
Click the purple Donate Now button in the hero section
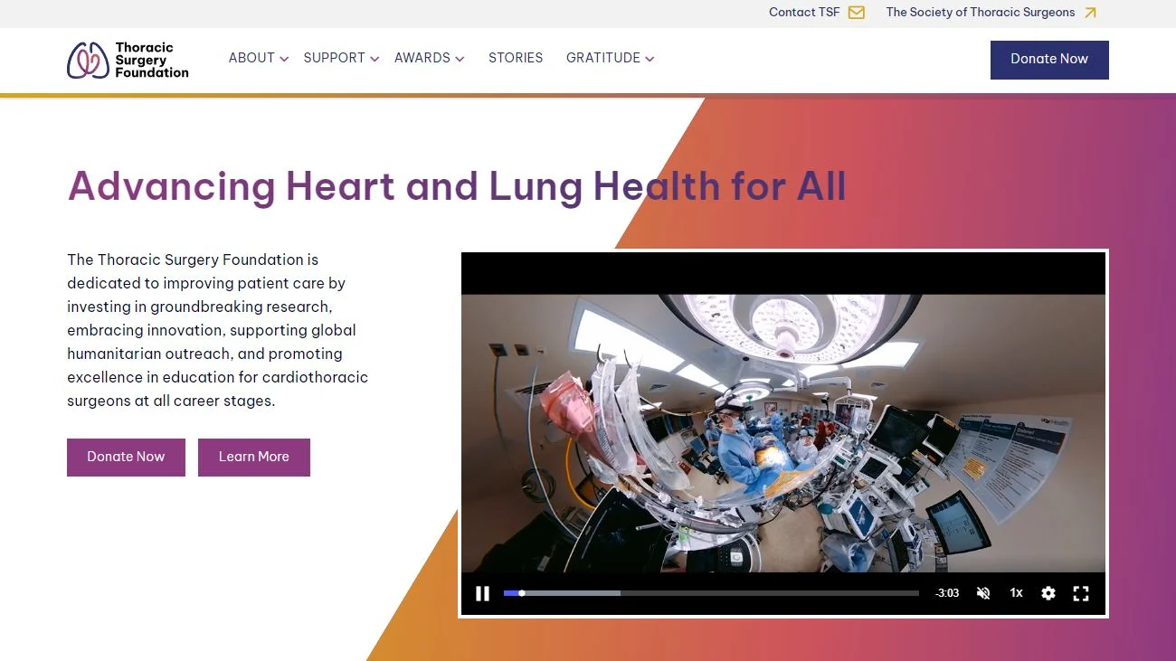[x=126, y=458]
